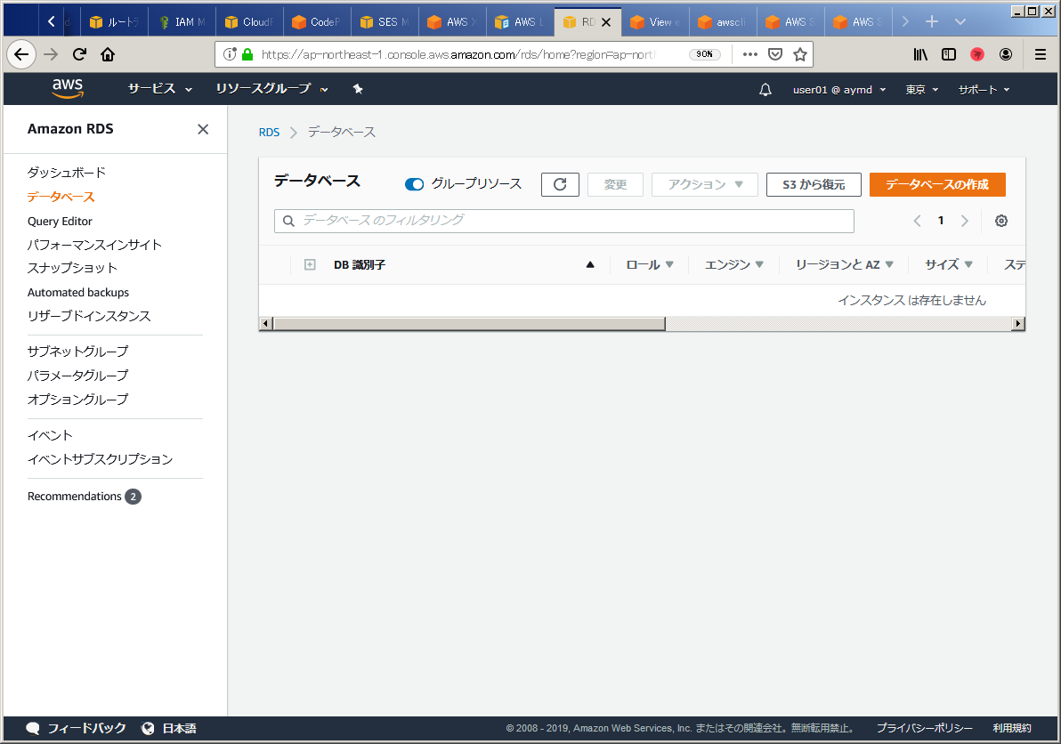
Task: Open リザーブドインスタンス in sidebar
Action: 89,316
